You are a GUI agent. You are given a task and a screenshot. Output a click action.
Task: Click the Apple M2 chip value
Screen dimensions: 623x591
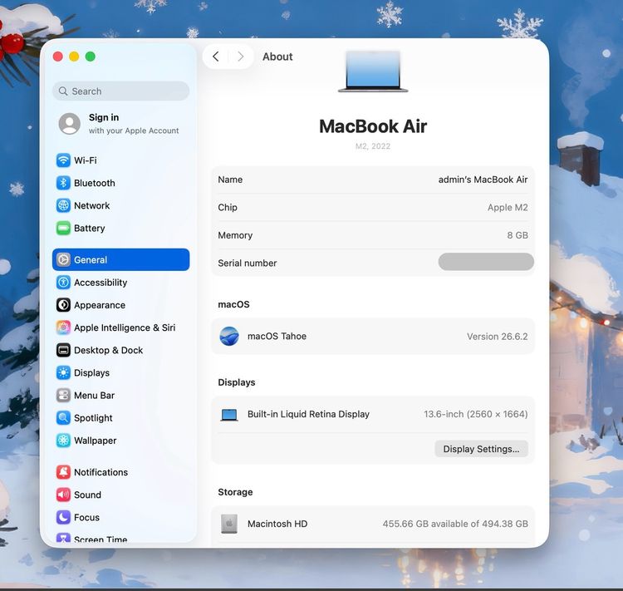[x=508, y=208]
